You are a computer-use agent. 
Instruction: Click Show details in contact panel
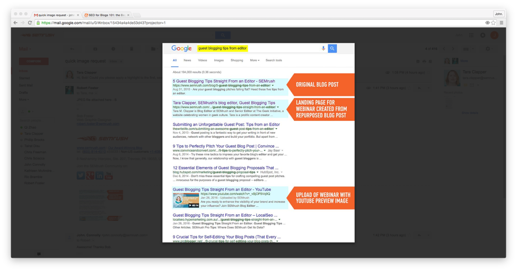(x=470, y=113)
